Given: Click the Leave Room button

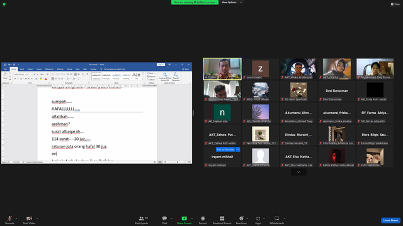Looking at the screenshot, I should pos(390,220).
